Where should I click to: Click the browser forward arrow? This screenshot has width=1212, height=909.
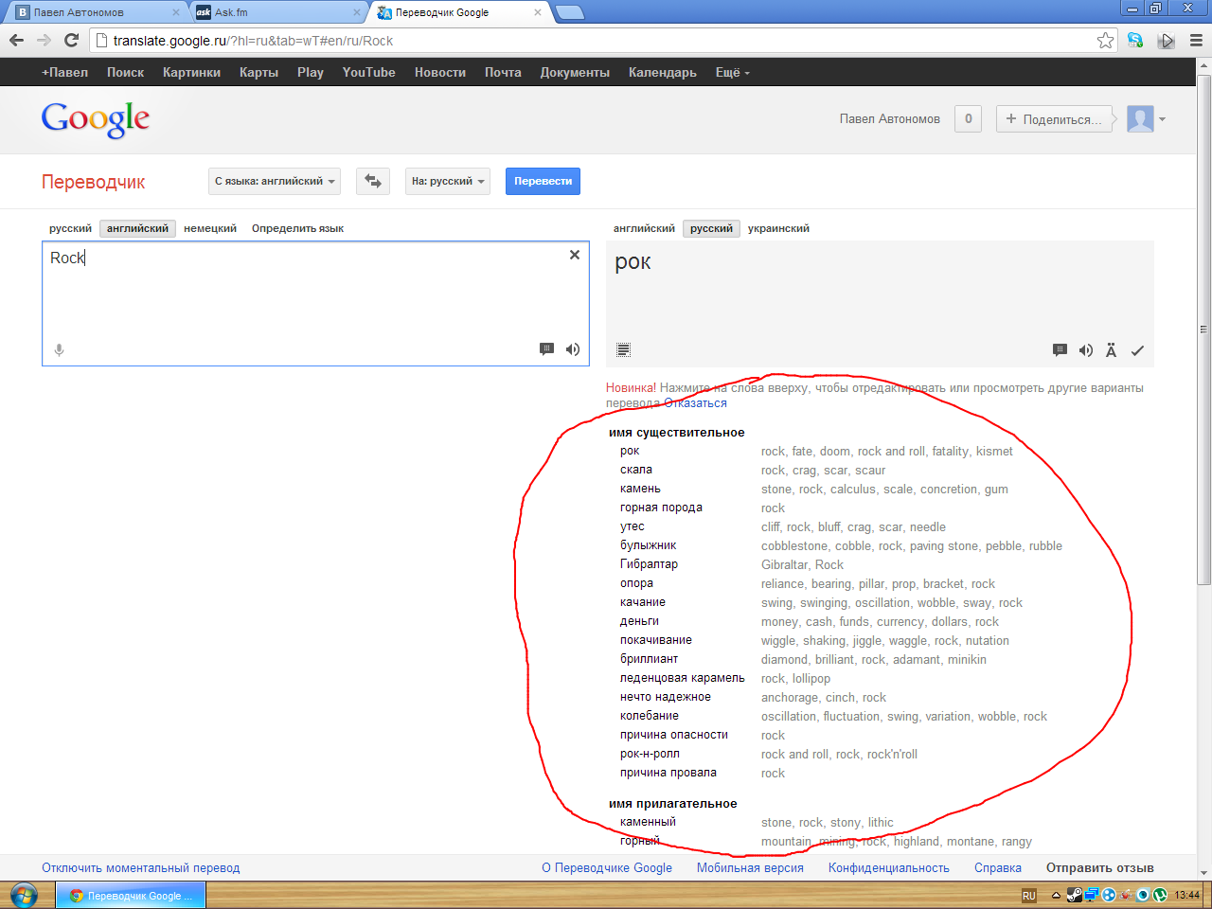click(x=44, y=40)
